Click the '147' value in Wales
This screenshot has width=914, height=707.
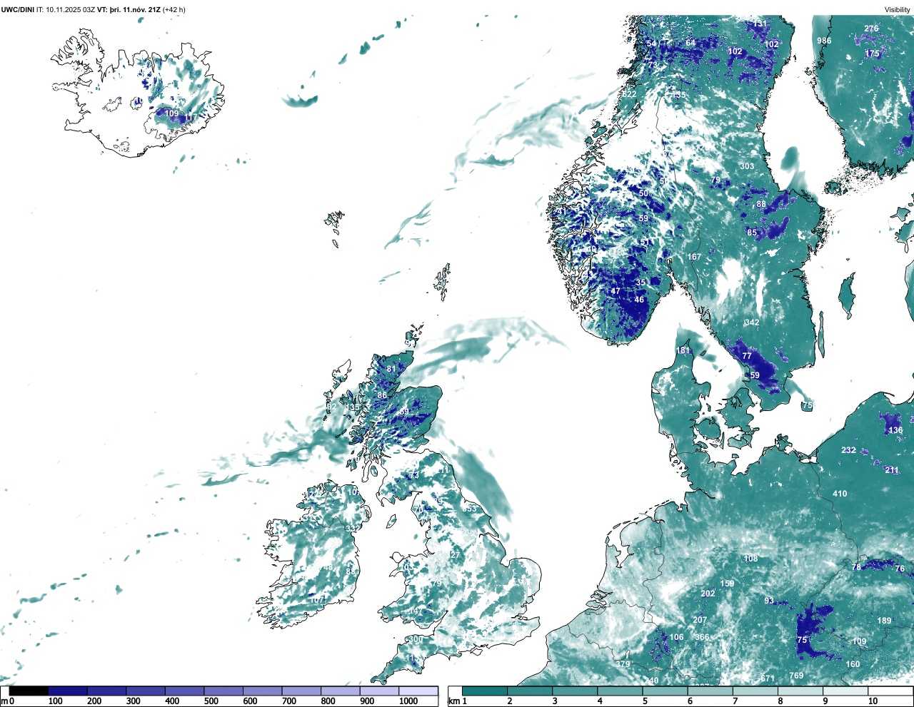point(415,611)
